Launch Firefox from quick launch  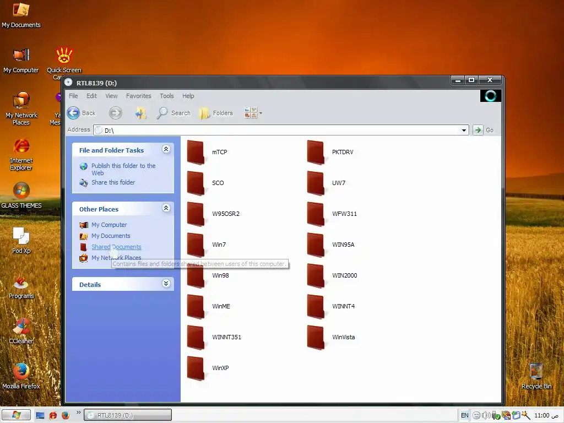66,415
